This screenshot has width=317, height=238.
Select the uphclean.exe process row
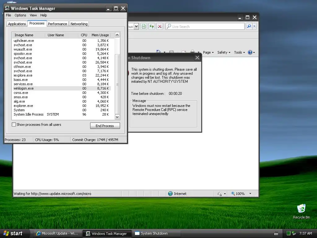pos(62,41)
